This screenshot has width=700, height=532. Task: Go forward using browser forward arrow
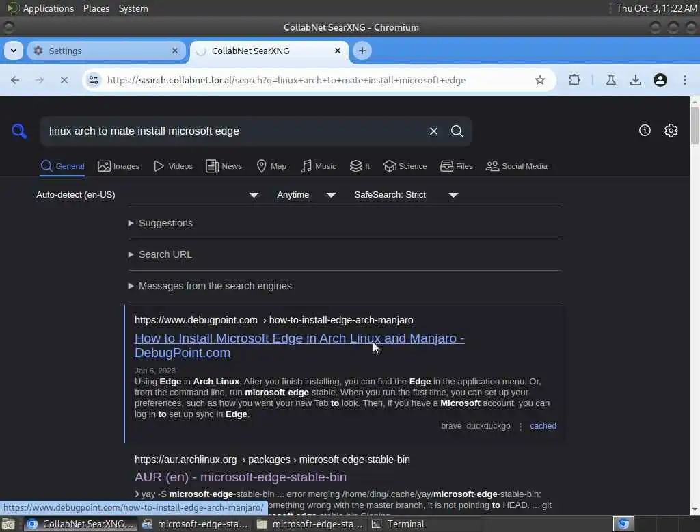point(39,80)
